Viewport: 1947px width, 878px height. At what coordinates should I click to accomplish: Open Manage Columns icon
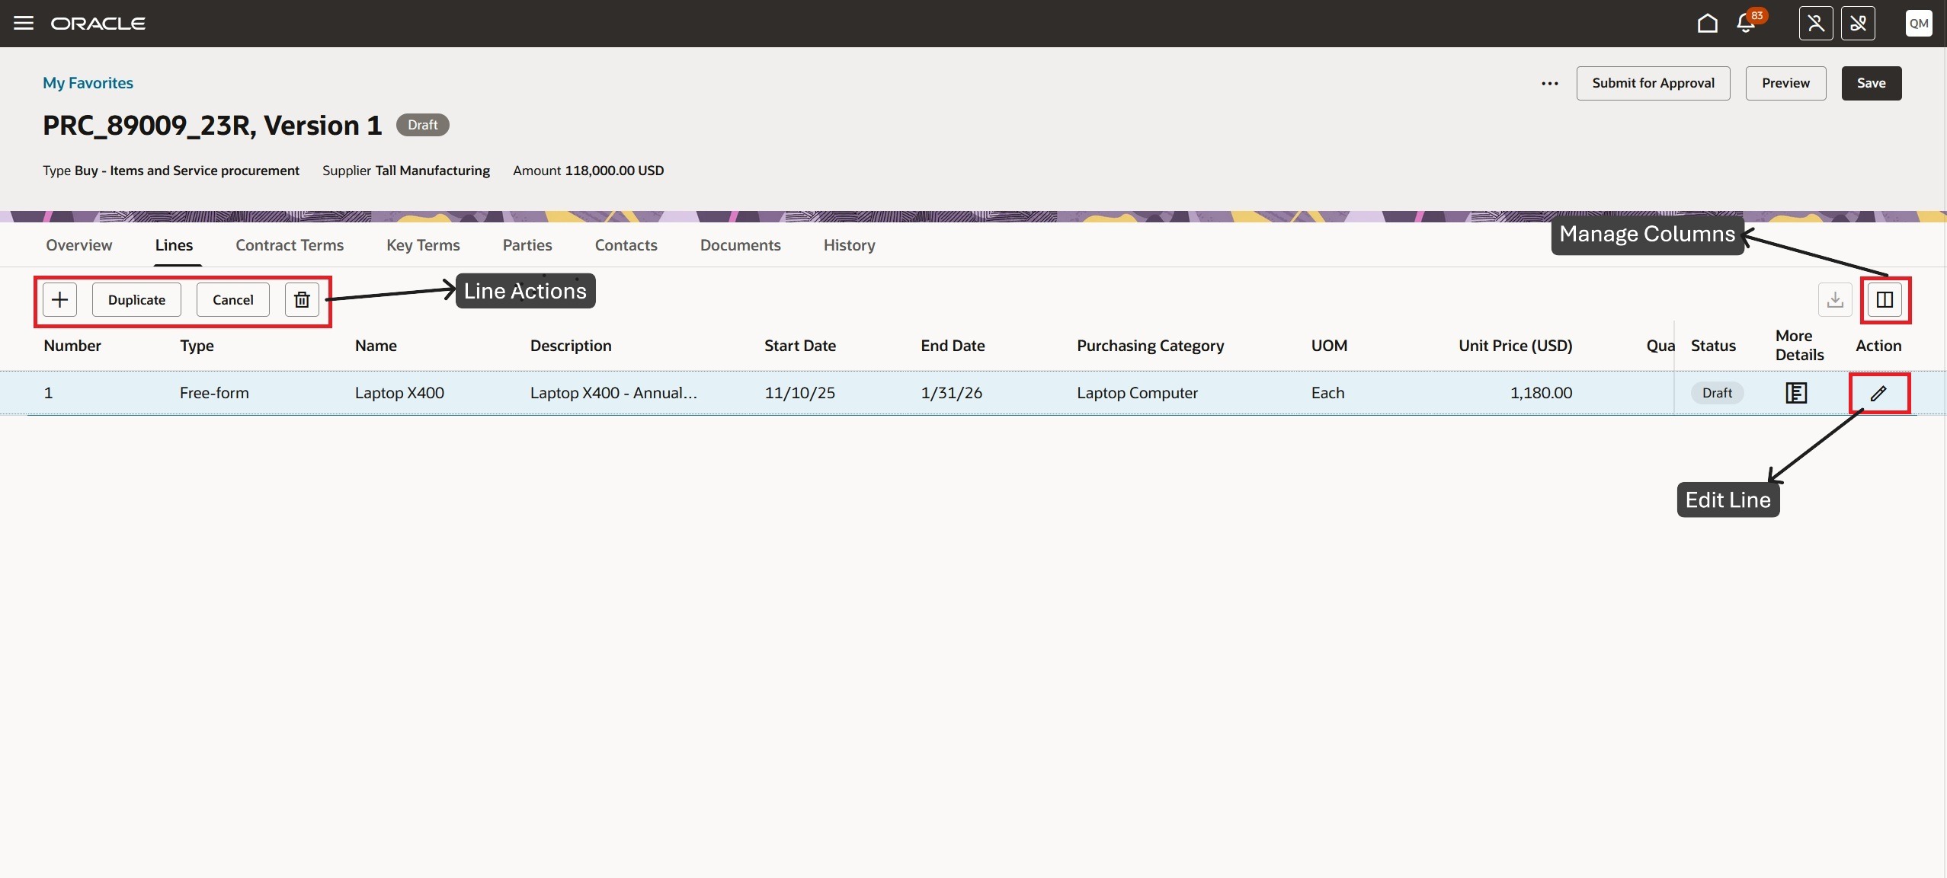click(1884, 299)
